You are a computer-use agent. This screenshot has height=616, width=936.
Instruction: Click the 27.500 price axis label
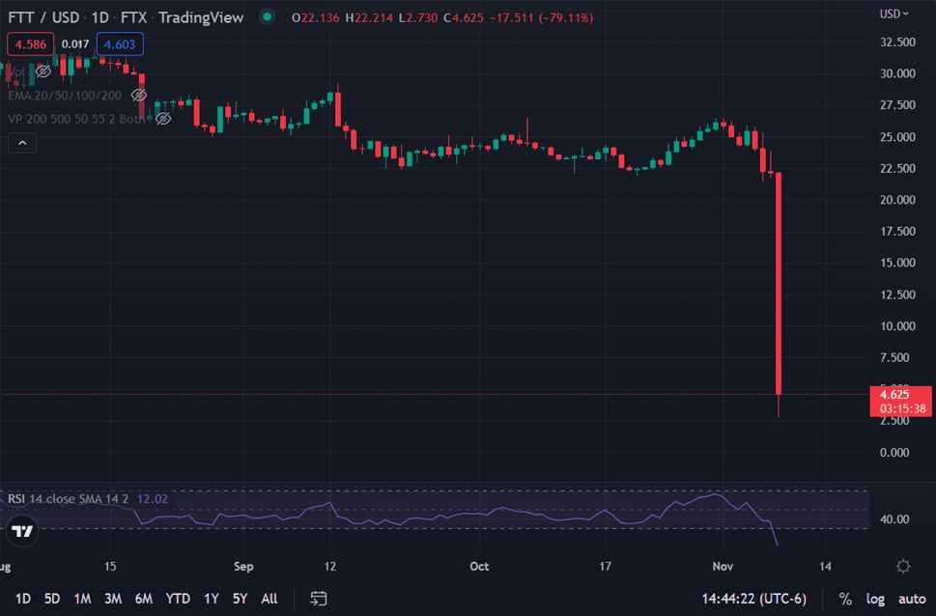pos(897,105)
